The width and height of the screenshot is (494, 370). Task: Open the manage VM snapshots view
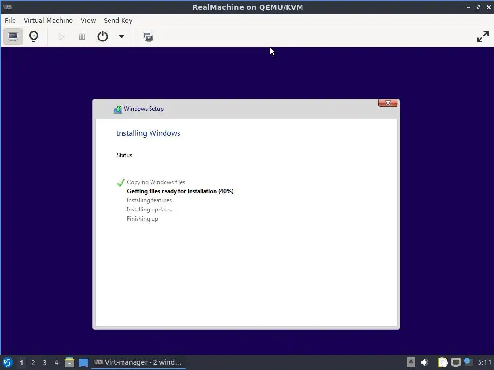148,37
